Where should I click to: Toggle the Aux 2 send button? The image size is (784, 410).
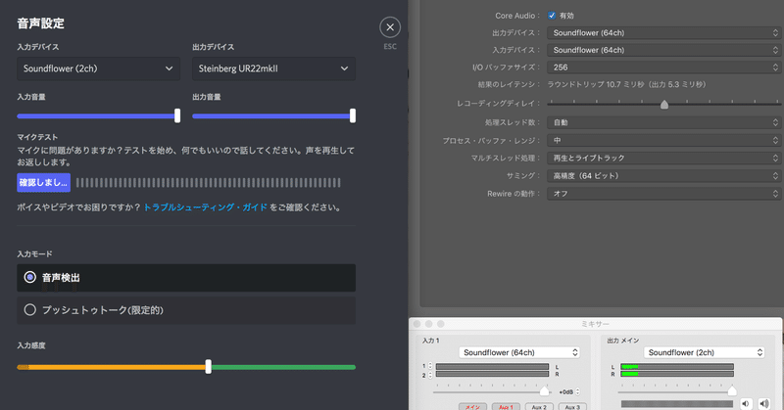tap(539, 406)
